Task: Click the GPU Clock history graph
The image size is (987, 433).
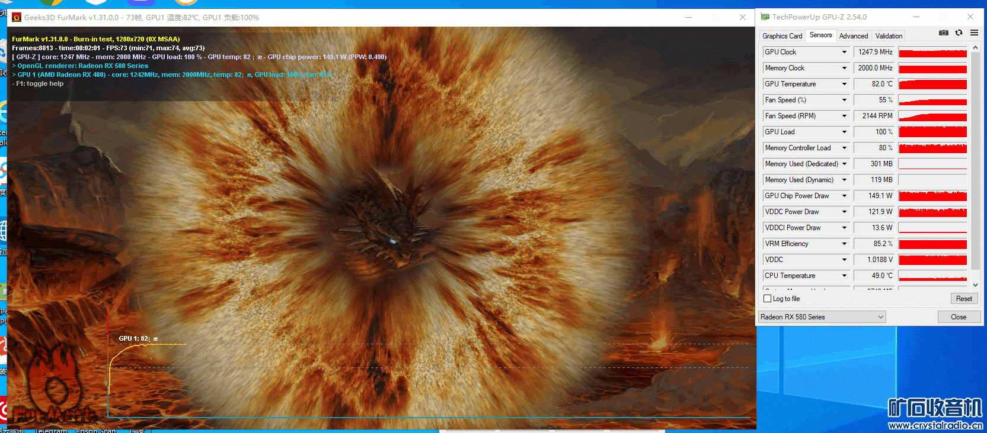Action: 932,52
